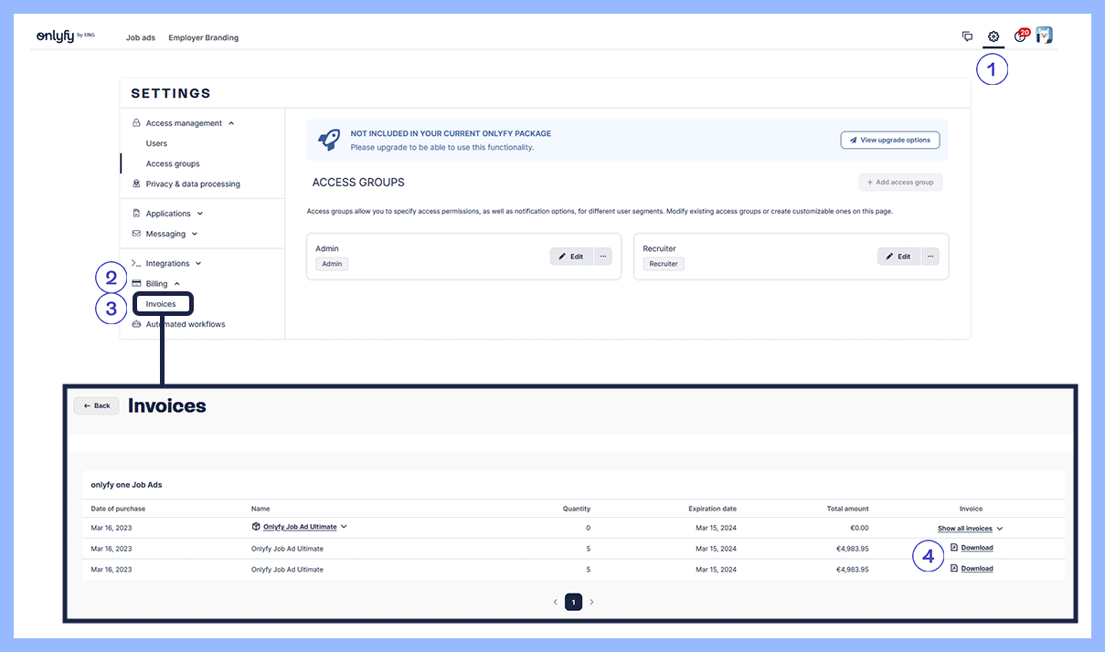Open the Employer Branding menu
The image size is (1105, 652).
tap(203, 37)
